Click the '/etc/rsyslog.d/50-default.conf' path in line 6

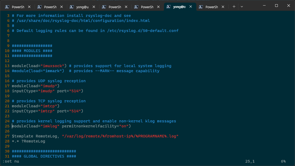(x=143, y=31)
